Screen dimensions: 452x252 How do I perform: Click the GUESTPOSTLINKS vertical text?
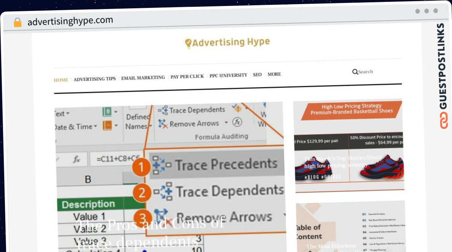coord(443,67)
